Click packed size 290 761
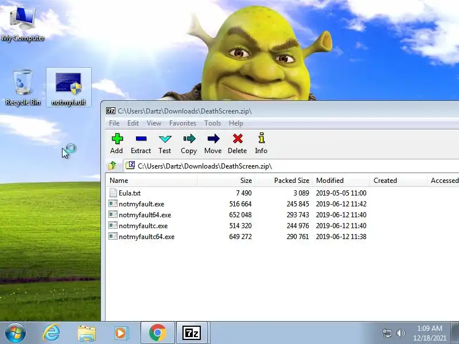Viewport: 459px width, 344px height. pos(298,236)
